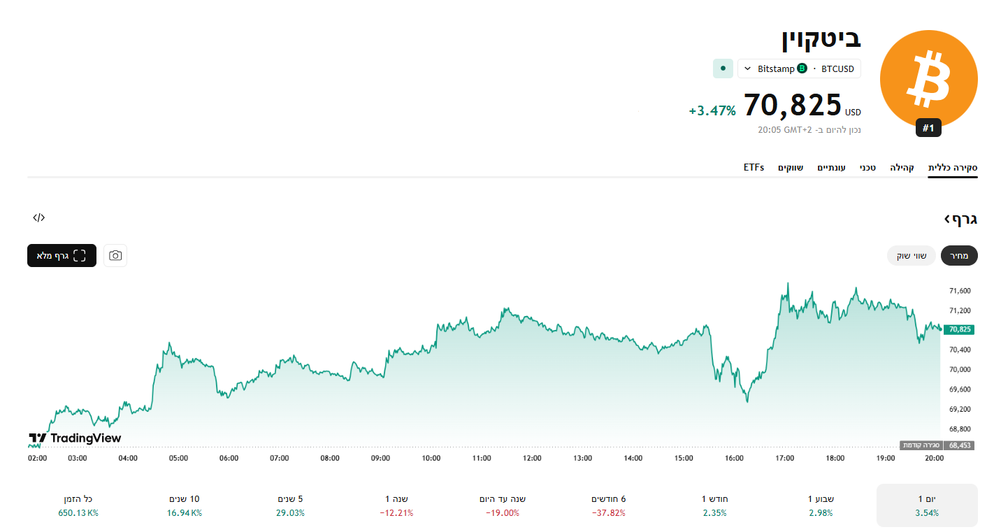Click the #1 rank badge

pyautogui.click(x=928, y=128)
